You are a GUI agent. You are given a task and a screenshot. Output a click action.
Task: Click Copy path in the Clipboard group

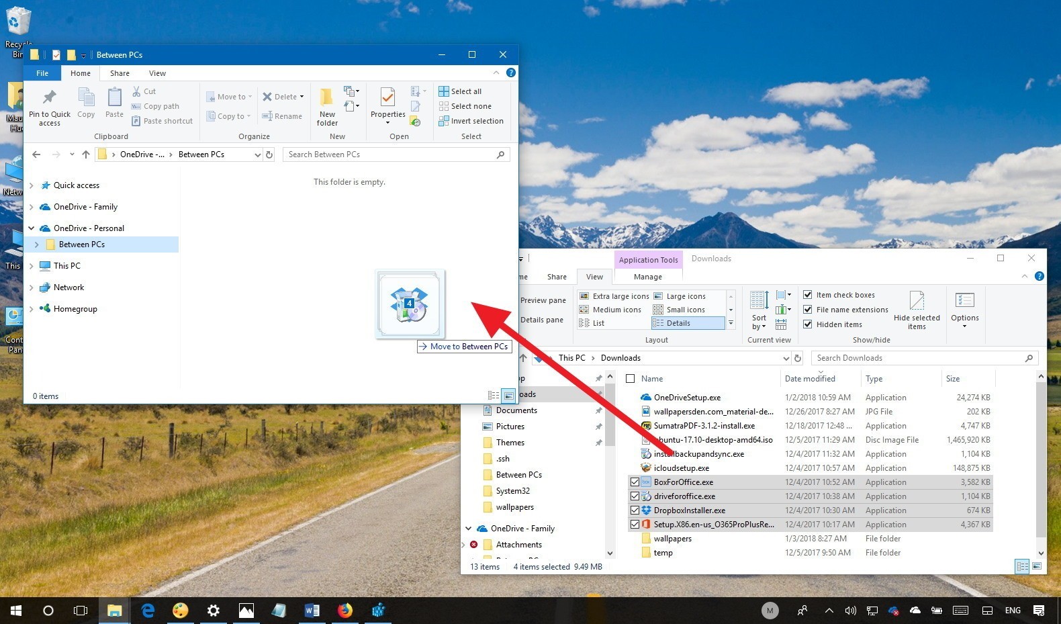click(x=155, y=106)
